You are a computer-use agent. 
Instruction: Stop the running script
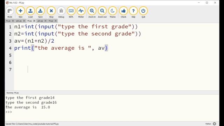51,12
